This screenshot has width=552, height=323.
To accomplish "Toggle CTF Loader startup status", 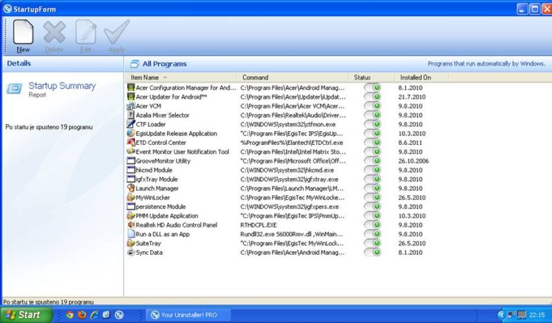I will tap(373, 124).
